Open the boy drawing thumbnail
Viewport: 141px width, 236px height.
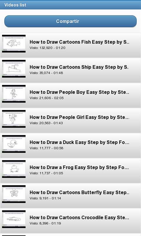pyautogui.click(x=14, y=94)
